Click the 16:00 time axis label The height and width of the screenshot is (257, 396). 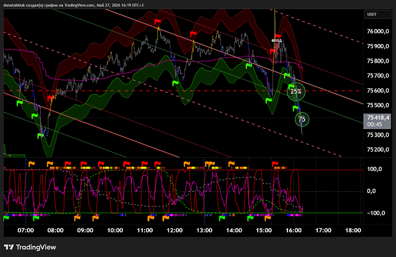pyautogui.click(x=293, y=230)
